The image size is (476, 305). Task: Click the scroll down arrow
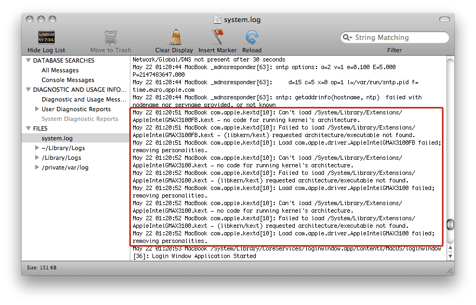tap(451, 256)
